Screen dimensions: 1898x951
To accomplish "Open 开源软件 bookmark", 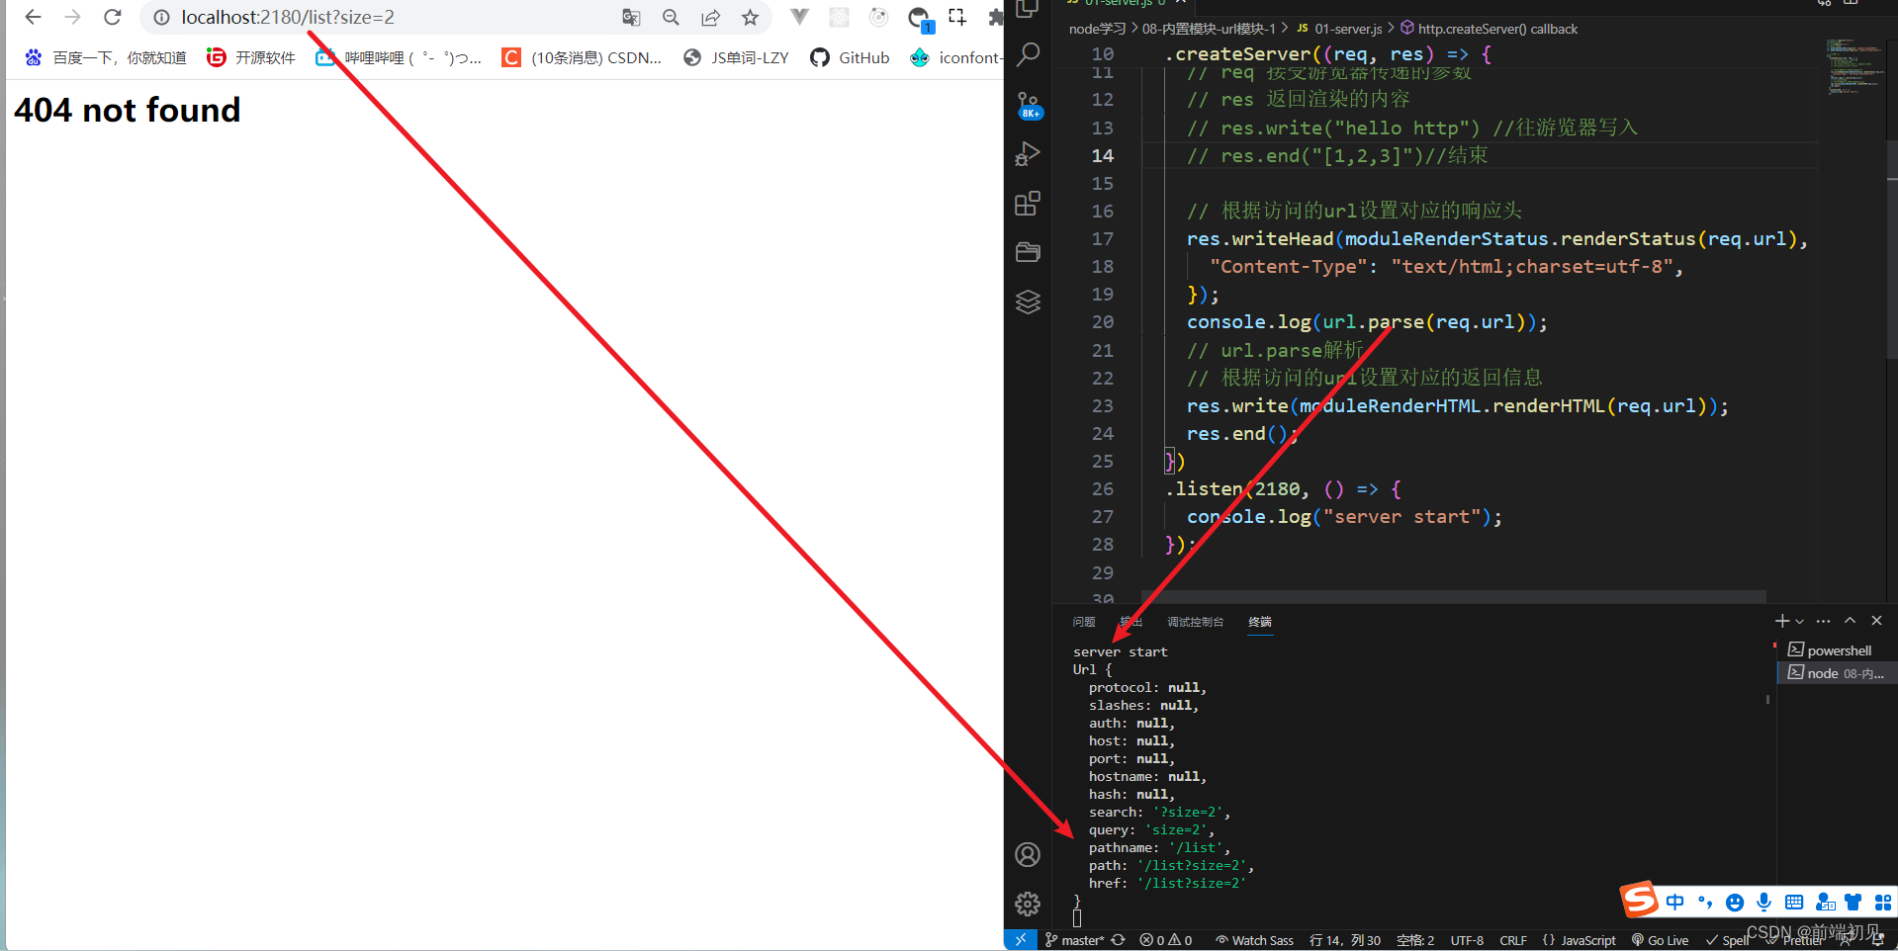I will pyautogui.click(x=251, y=57).
